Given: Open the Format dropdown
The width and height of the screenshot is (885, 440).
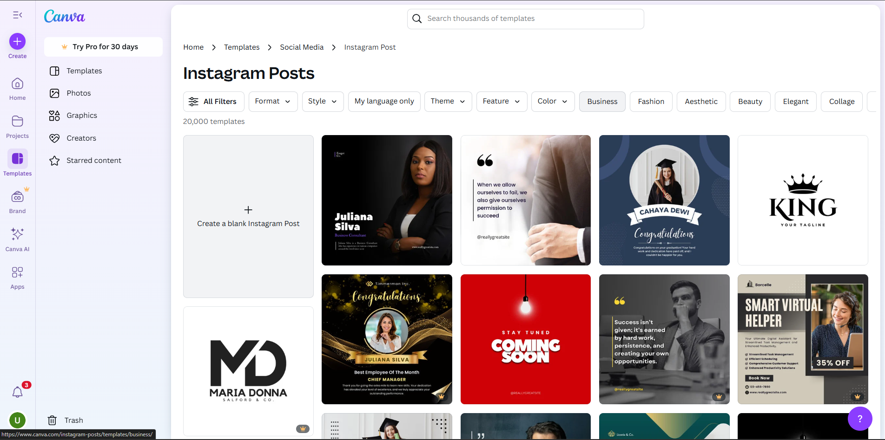Looking at the screenshot, I should click(273, 101).
